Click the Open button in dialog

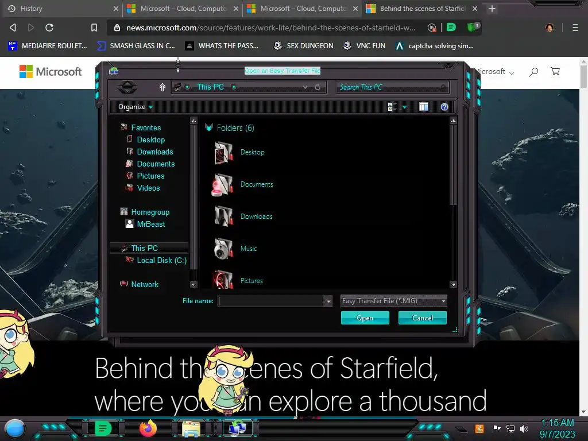click(365, 318)
